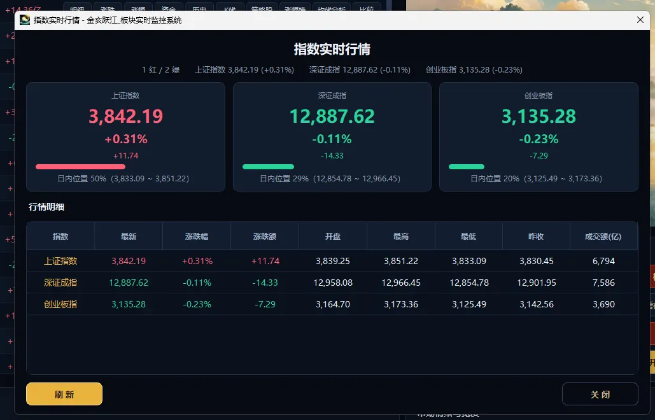
Task: Close the 指数实时行情 dialog with the X
Action: [x=640, y=20]
